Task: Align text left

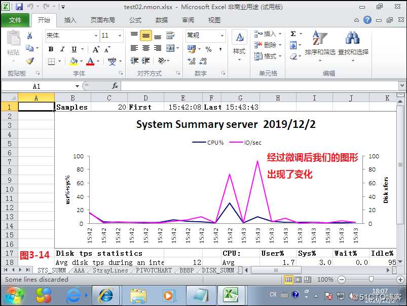Action: coord(134,48)
